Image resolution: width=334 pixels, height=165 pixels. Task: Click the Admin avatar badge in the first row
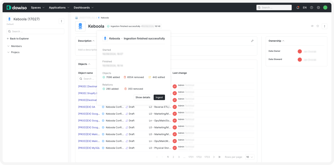pyautogui.click(x=175, y=86)
